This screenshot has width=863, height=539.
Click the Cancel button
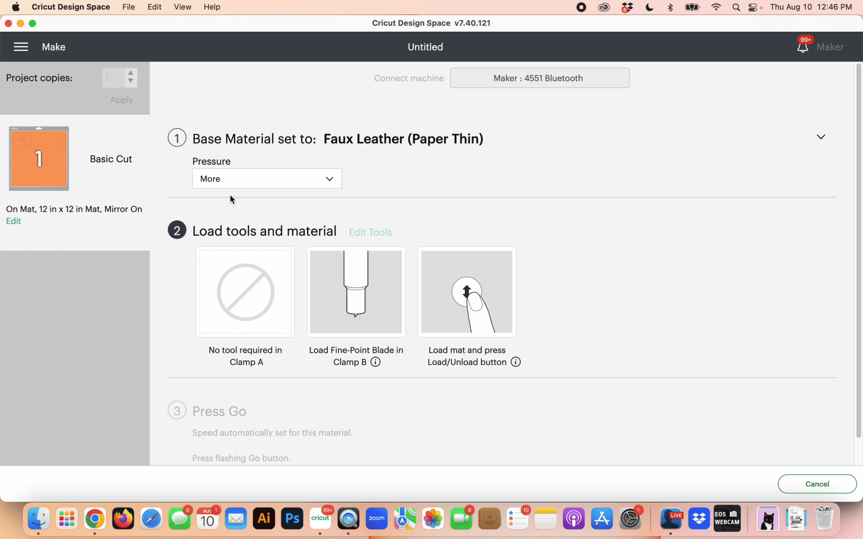(817, 484)
